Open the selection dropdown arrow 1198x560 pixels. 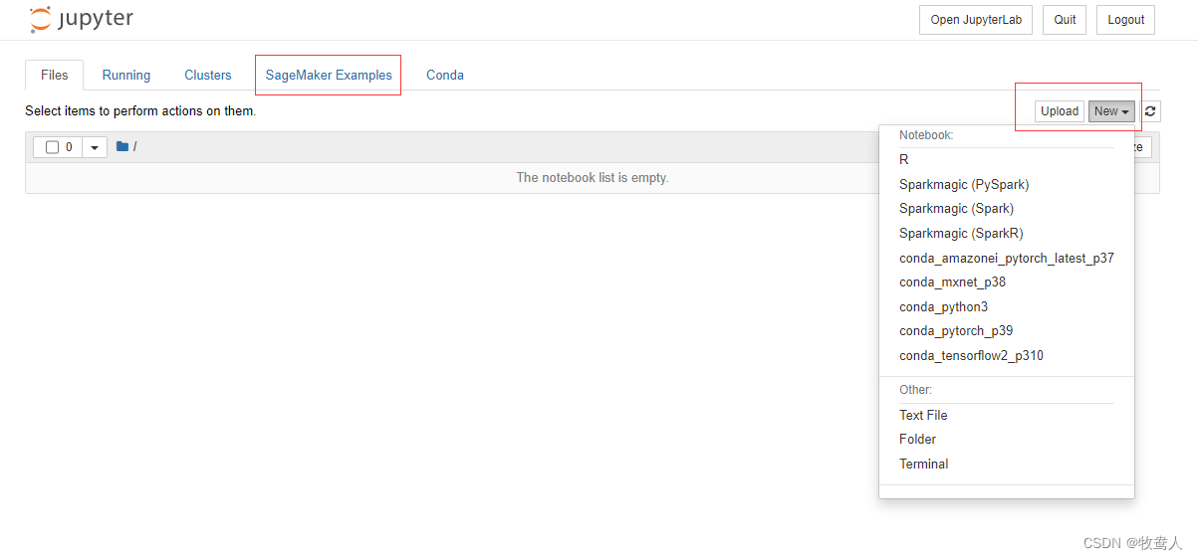95,147
